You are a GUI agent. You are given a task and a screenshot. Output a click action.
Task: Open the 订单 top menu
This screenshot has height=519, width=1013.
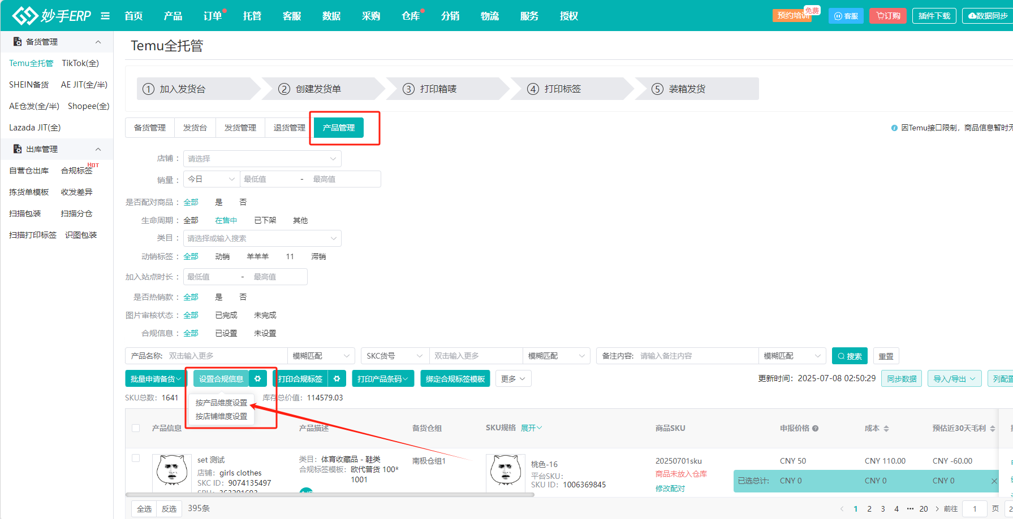pos(213,16)
